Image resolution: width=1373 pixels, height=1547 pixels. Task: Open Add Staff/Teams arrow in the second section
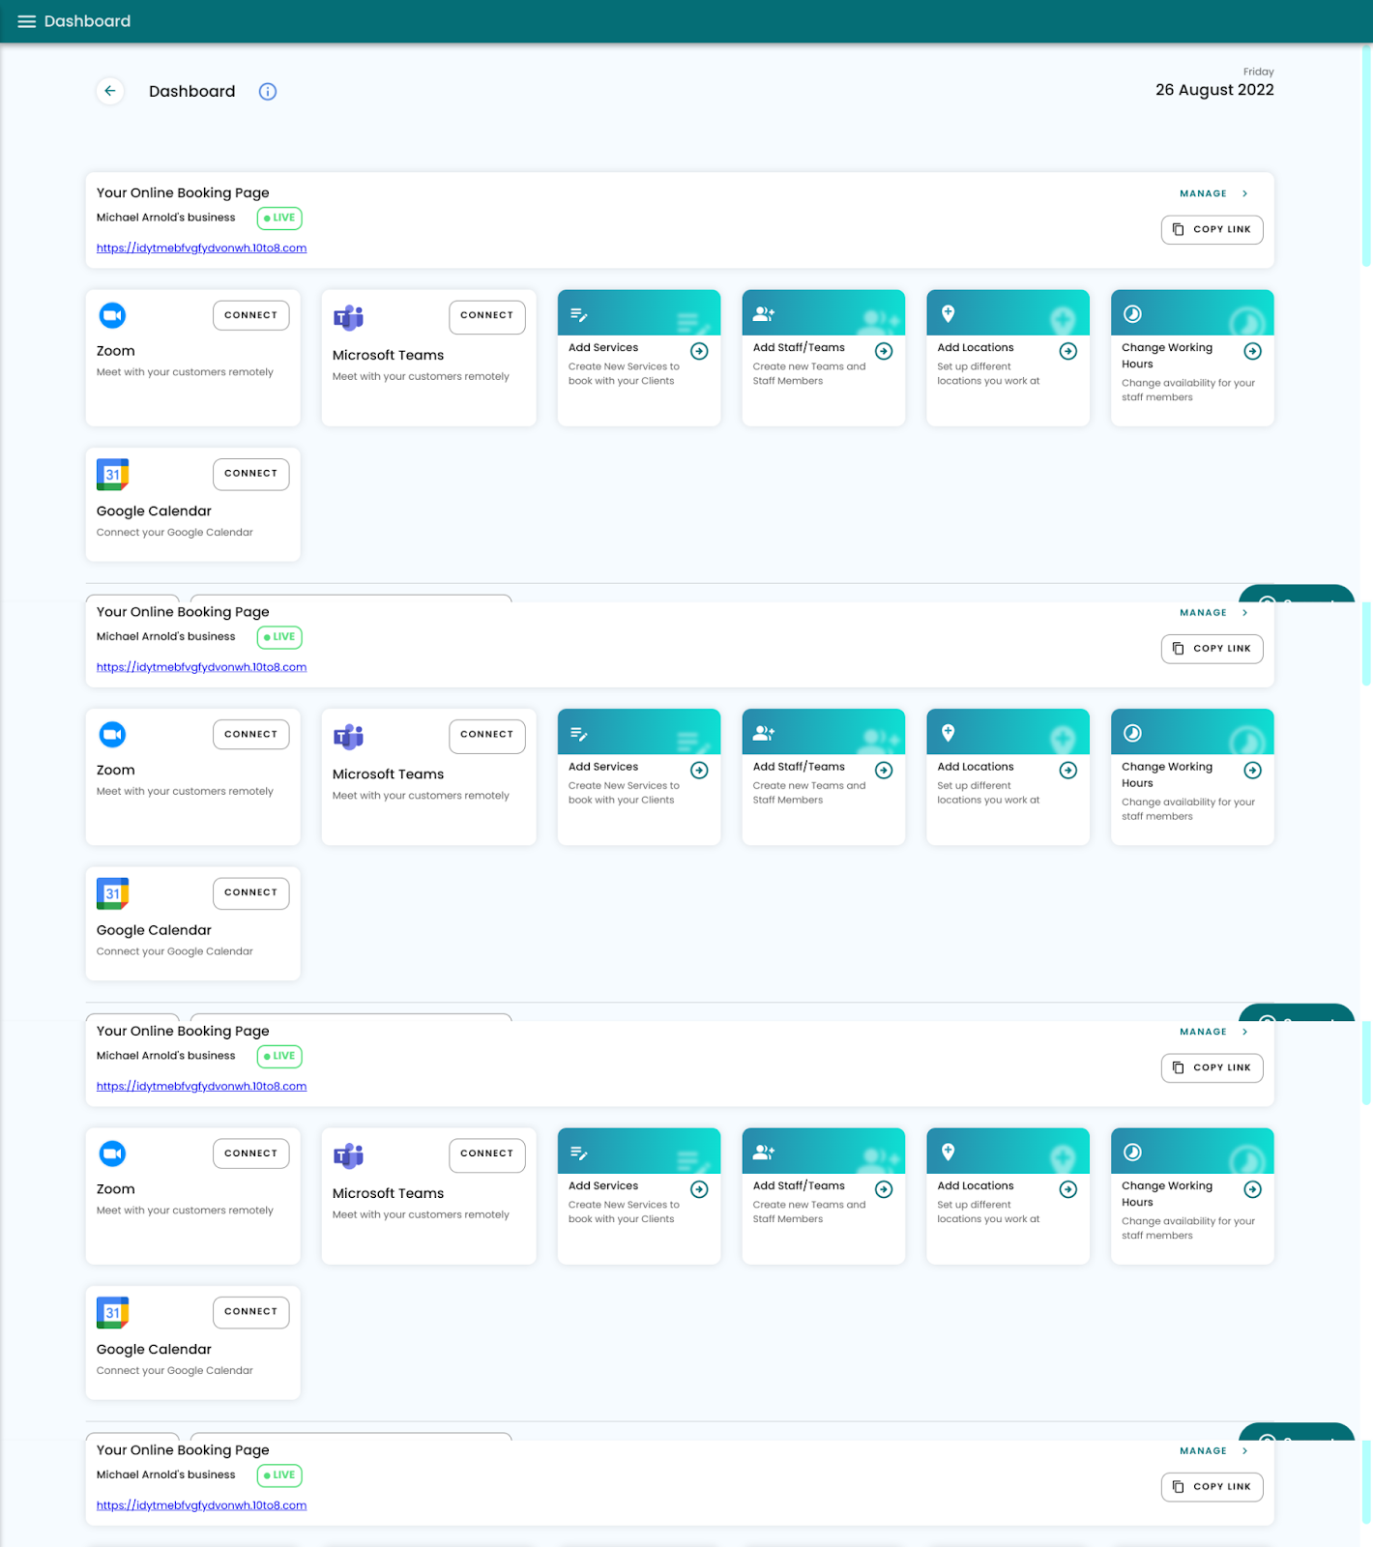tap(884, 771)
